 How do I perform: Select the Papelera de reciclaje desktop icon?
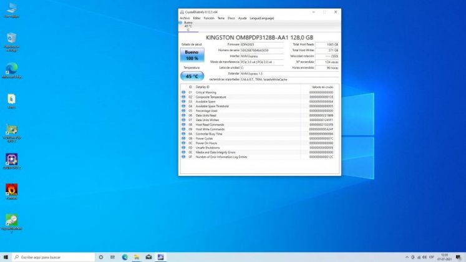point(12,42)
